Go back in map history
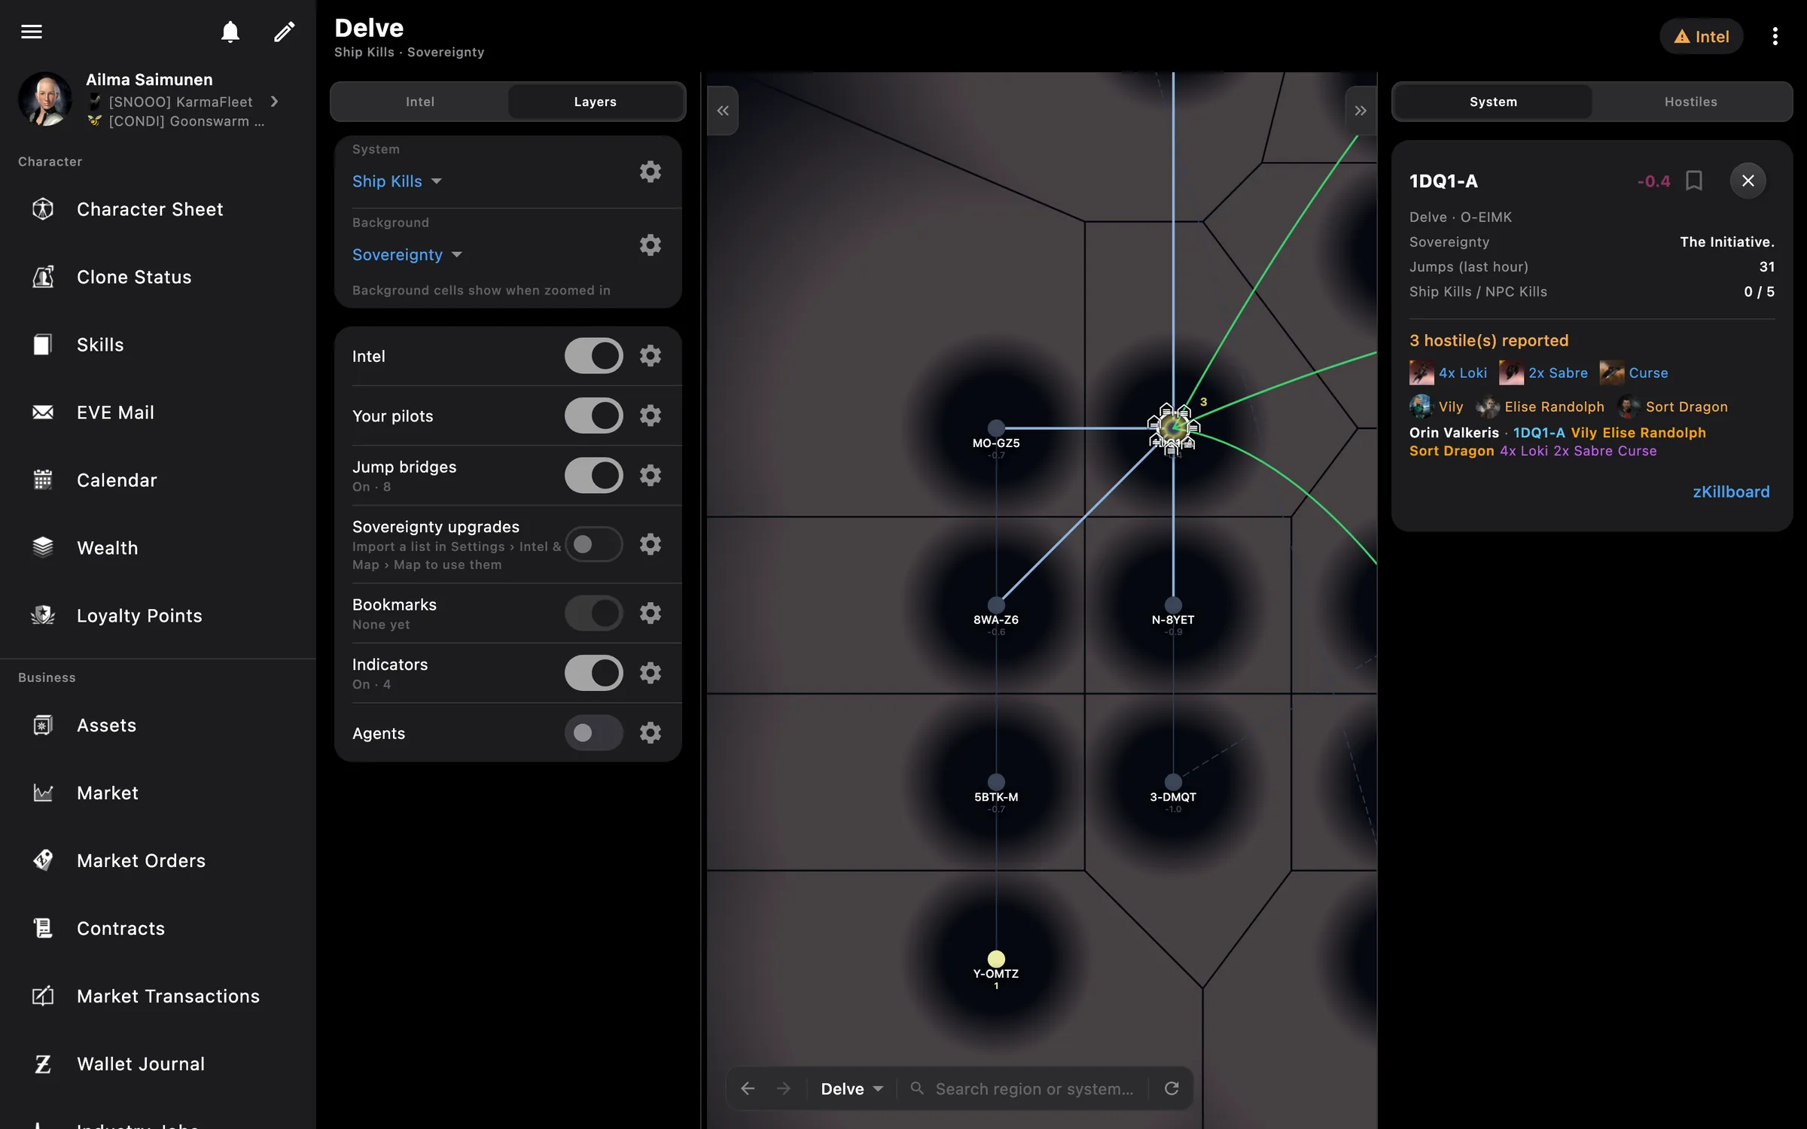The width and height of the screenshot is (1807, 1129). point(748,1088)
